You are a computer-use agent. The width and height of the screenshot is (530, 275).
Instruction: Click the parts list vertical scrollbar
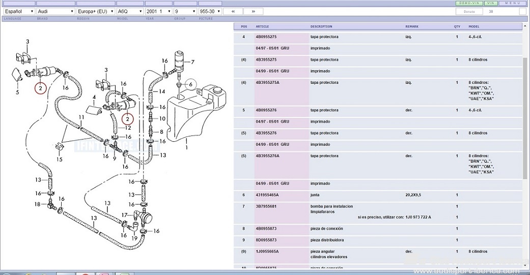pos(525,117)
